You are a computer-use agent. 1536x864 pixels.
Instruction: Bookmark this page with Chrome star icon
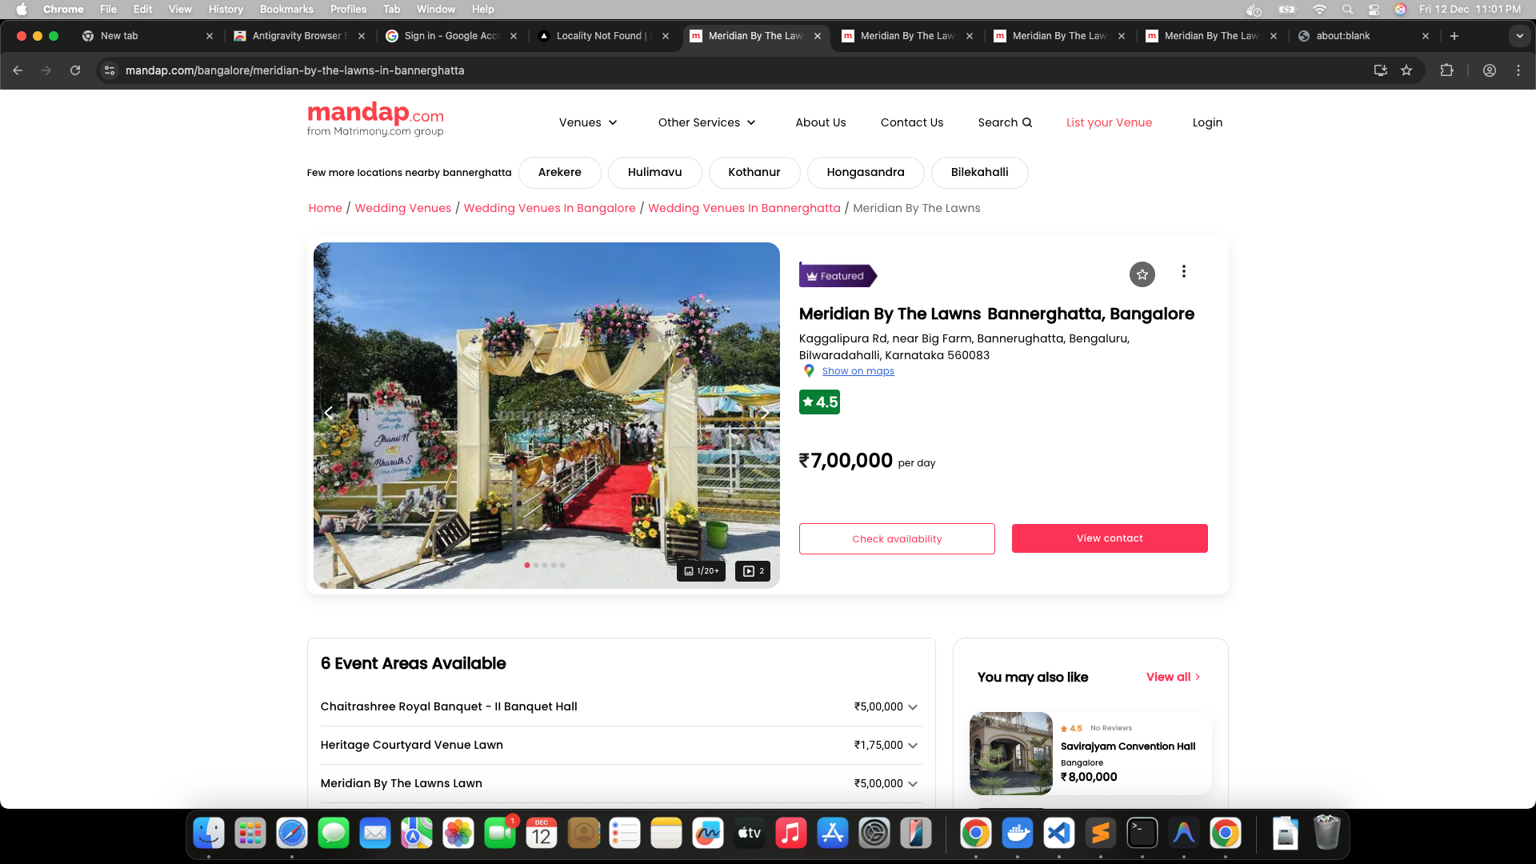1406,70
